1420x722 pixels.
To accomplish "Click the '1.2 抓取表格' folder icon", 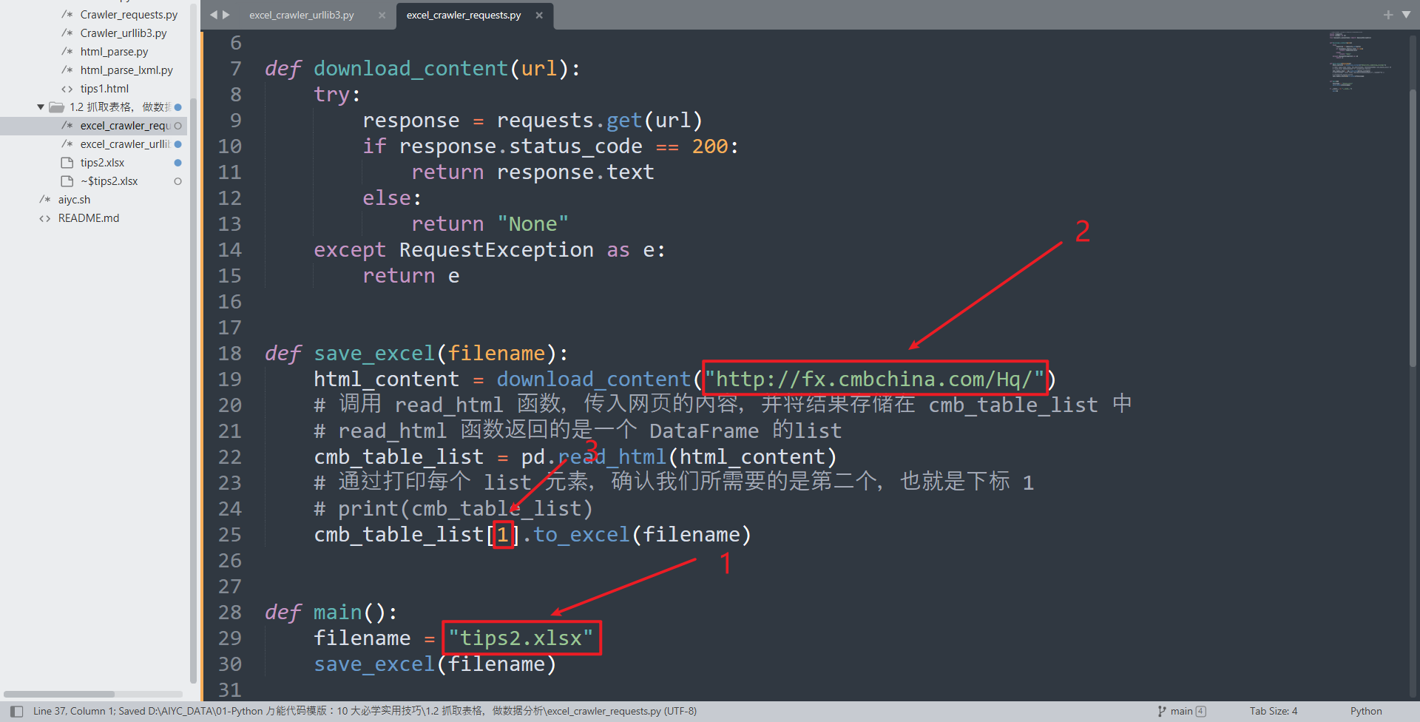I will point(56,107).
